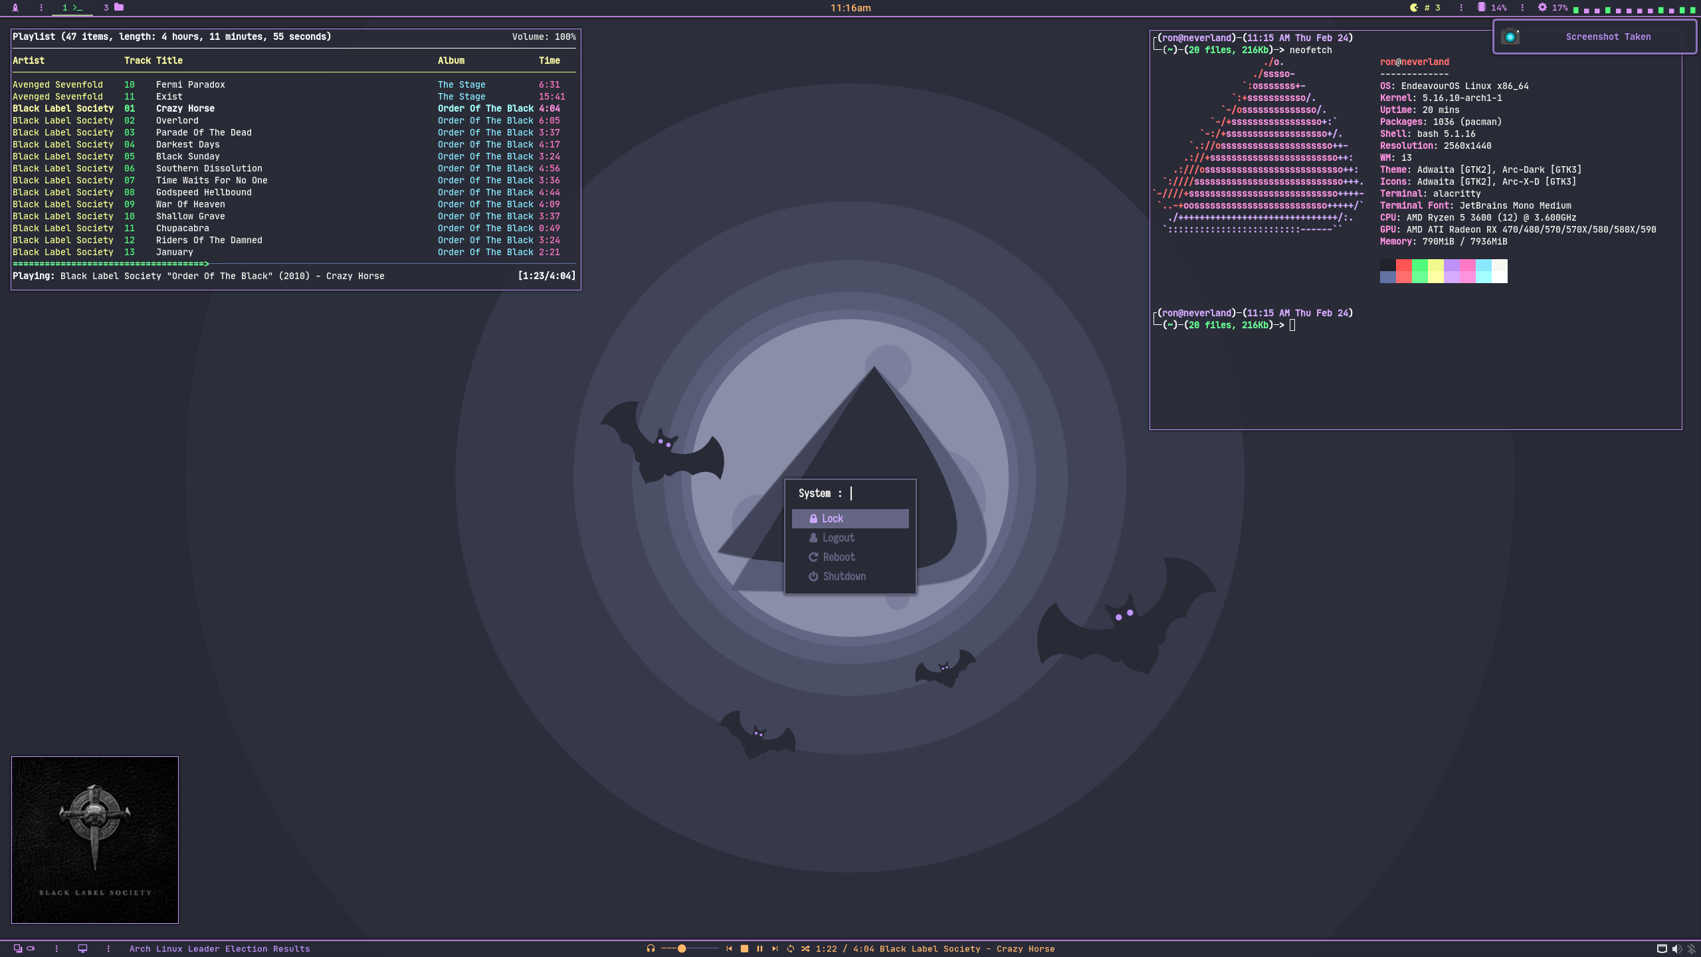Viewport: 1701px width, 957px height.
Task: Pause the current track
Action: point(759,948)
